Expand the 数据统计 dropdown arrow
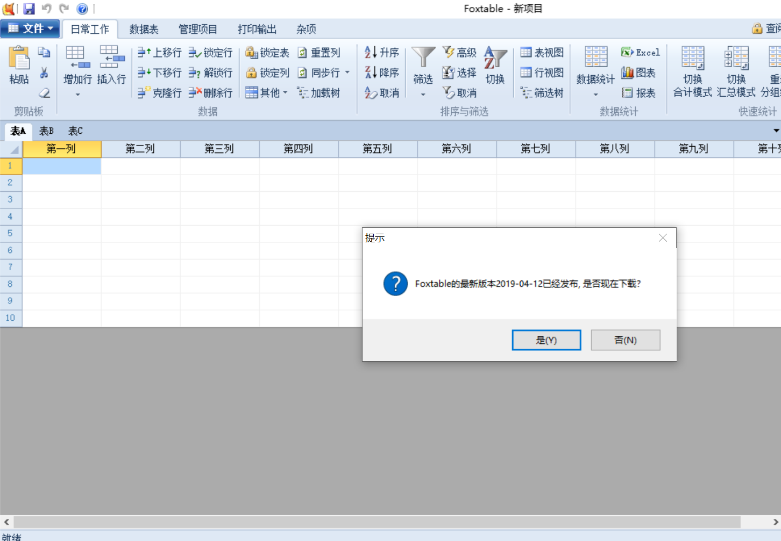 click(595, 95)
